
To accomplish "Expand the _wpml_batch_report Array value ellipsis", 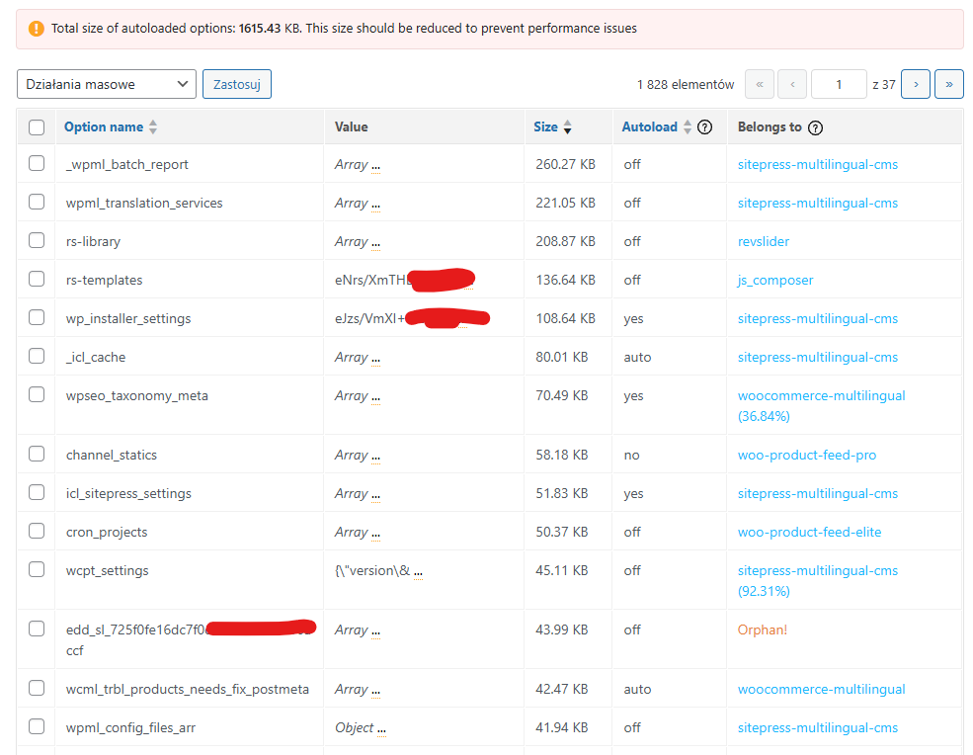I will pyautogui.click(x=375, y=166).
